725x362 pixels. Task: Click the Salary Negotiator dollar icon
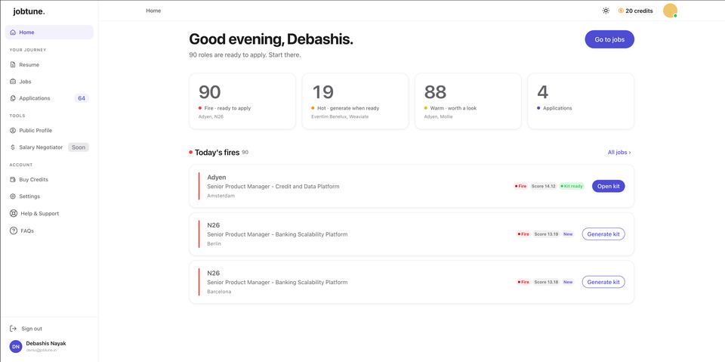pyautogui.click(x=13, y=147)
